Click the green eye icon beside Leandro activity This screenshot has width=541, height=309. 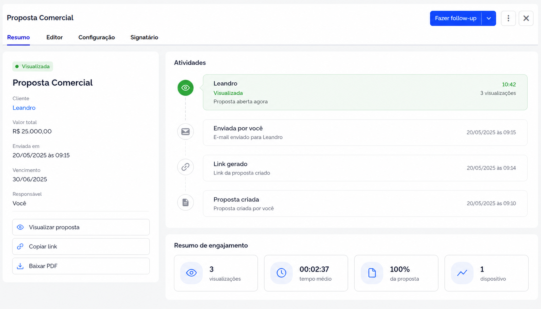[x=185, y=88]
